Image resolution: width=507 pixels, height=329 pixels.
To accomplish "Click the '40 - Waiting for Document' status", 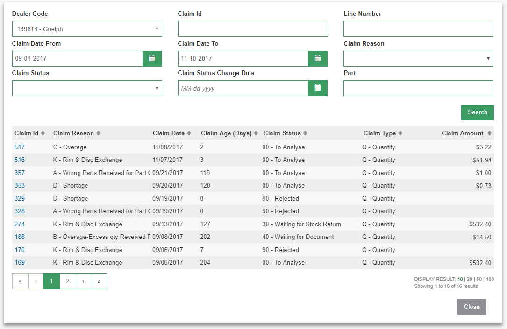I will (298, 237).
